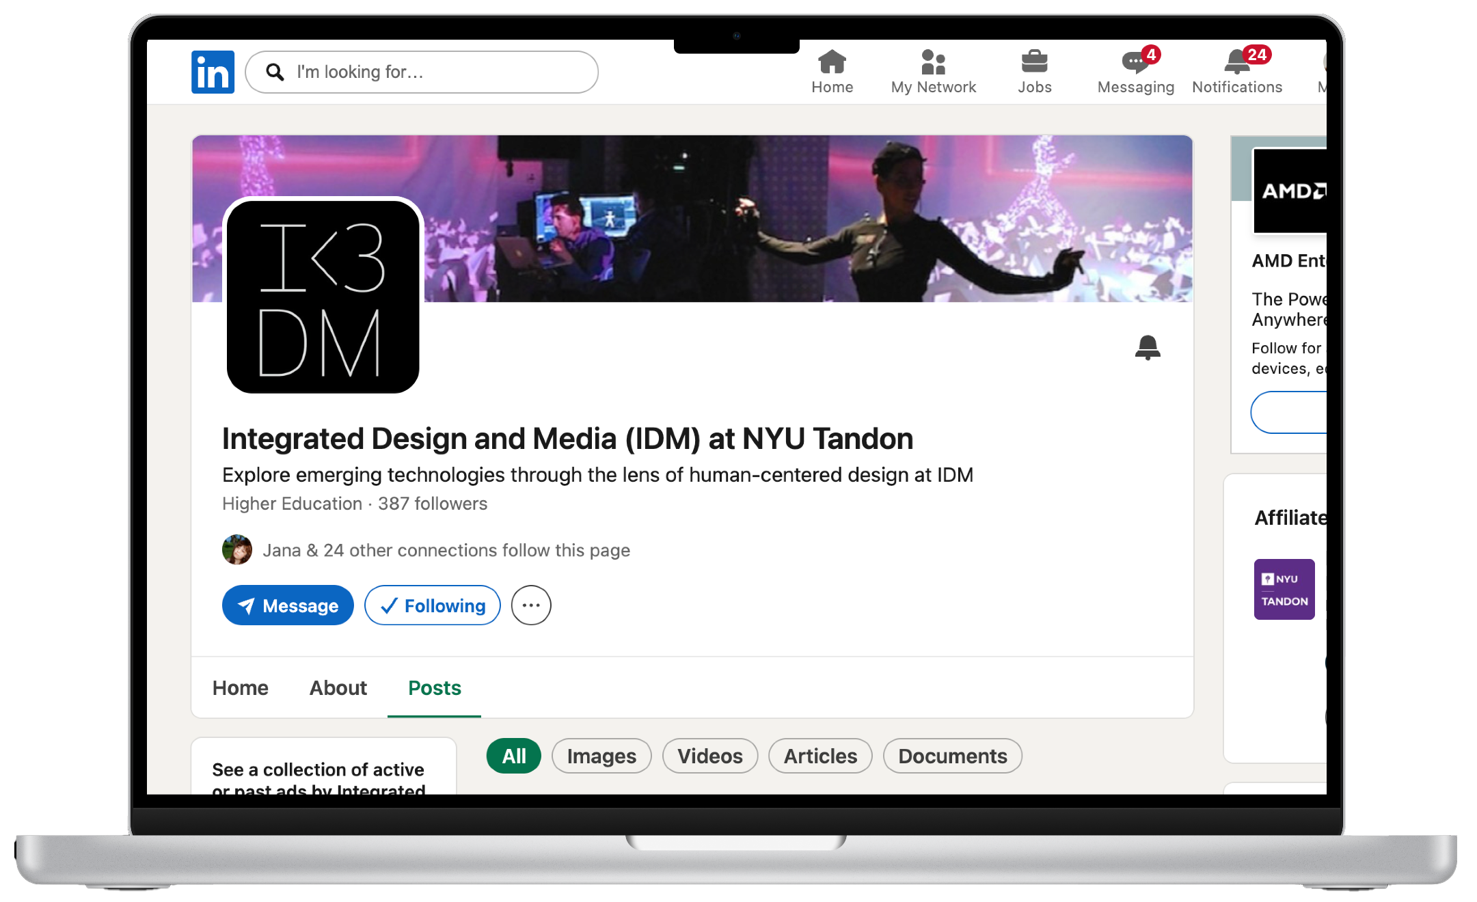This screenshot has height=902, width=1477.
Task: Open the three-dot more options button
Action: tap(531, 605)
